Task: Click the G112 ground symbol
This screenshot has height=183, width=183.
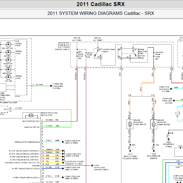Action: pyautogui.click(x=130, y=151)
